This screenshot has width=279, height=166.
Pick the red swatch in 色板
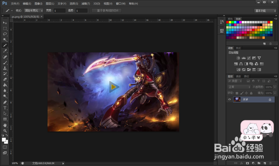click(227, 22)
